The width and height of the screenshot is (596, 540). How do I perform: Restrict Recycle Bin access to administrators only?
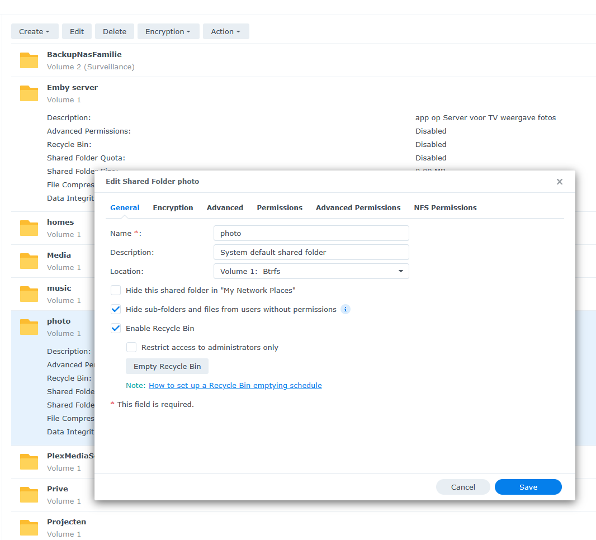click(x=131, y=347)
